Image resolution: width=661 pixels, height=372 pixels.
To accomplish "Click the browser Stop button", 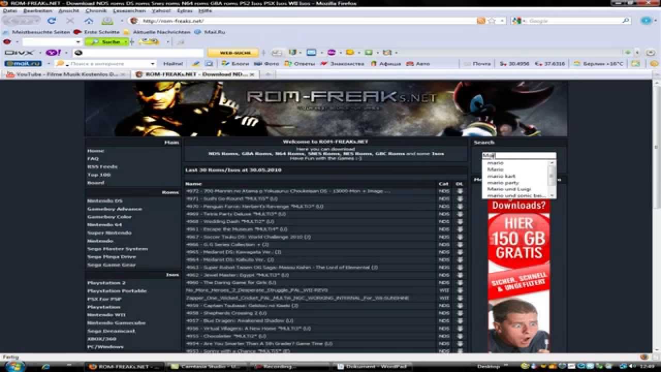I will tap(70, 21).
